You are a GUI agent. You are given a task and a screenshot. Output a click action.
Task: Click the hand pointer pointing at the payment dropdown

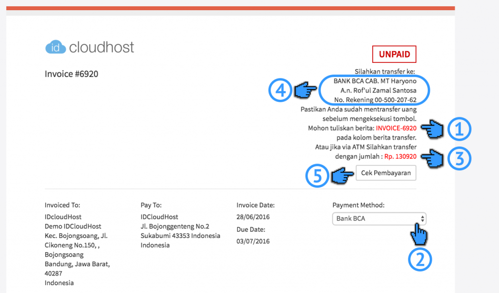[x=419, y=234]
